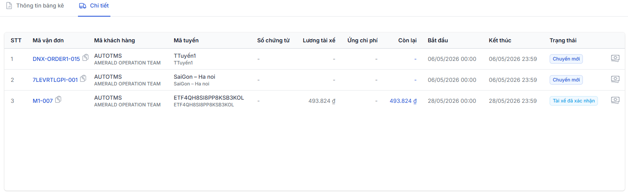Image resolution: width=628 pixels, height=193 pixels.
Task: Select route code TTuyến1
Action: pyautogui.click(x=185, y=56)
